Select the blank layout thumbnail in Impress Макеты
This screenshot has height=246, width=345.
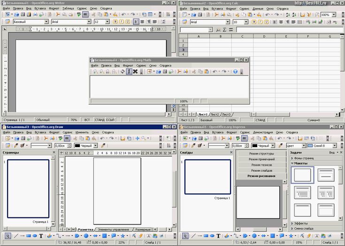pyautogui.click(x=302, y=175)
